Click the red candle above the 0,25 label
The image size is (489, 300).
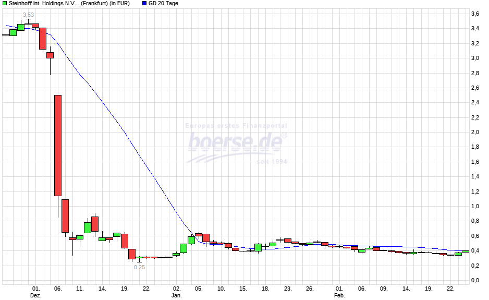click(x=132, y=254)
